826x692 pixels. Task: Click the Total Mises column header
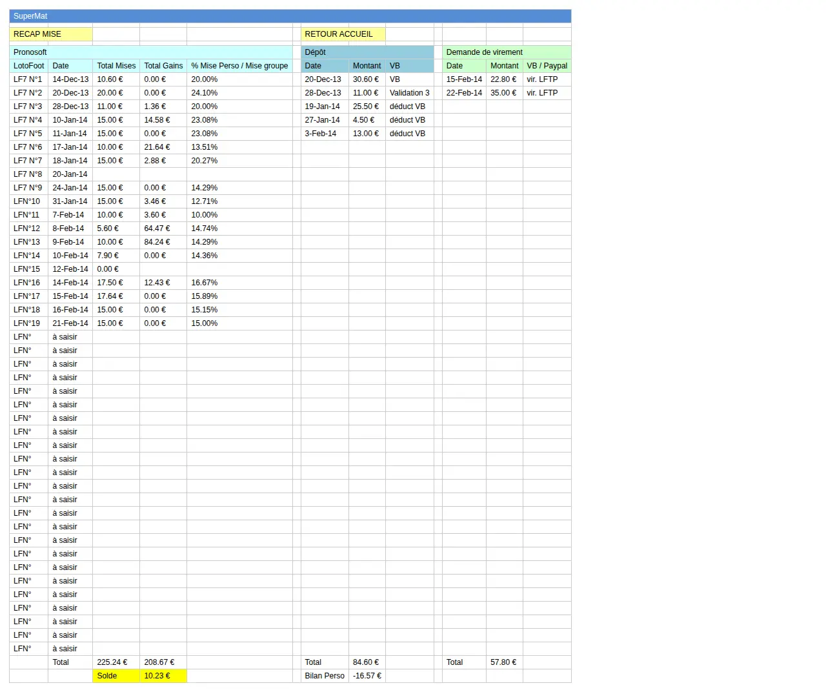pyautogui.click(x=116, y=66)
